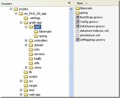Image resolution: width=120 pixels, height=98 pixels.
Task: Click the open conf folder icon
Action: (x=31, y=27)
